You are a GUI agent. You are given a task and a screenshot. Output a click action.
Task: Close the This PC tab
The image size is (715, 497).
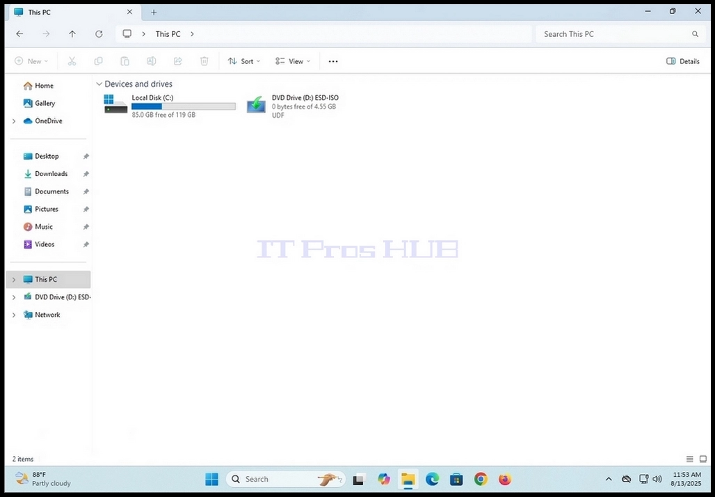coord(129,13)
